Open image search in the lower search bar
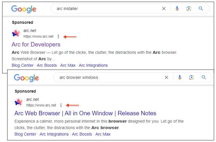This screenshot has width=216, height=142. point(191,78)
